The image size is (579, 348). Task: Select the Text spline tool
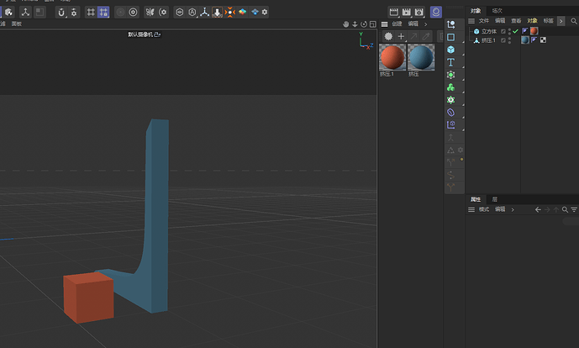point(450,62)
